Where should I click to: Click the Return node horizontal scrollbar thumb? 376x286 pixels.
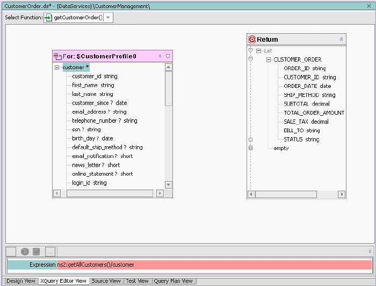(286, 194)
